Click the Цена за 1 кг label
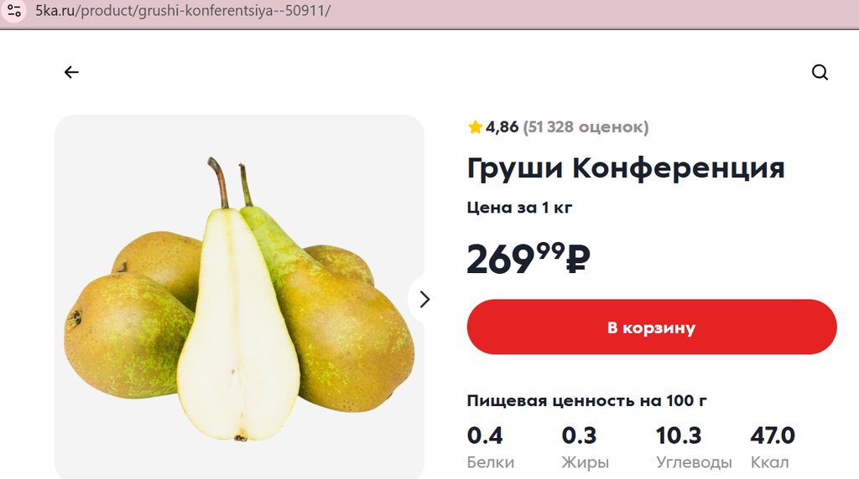The image size is (859, 479). [519, 208]
